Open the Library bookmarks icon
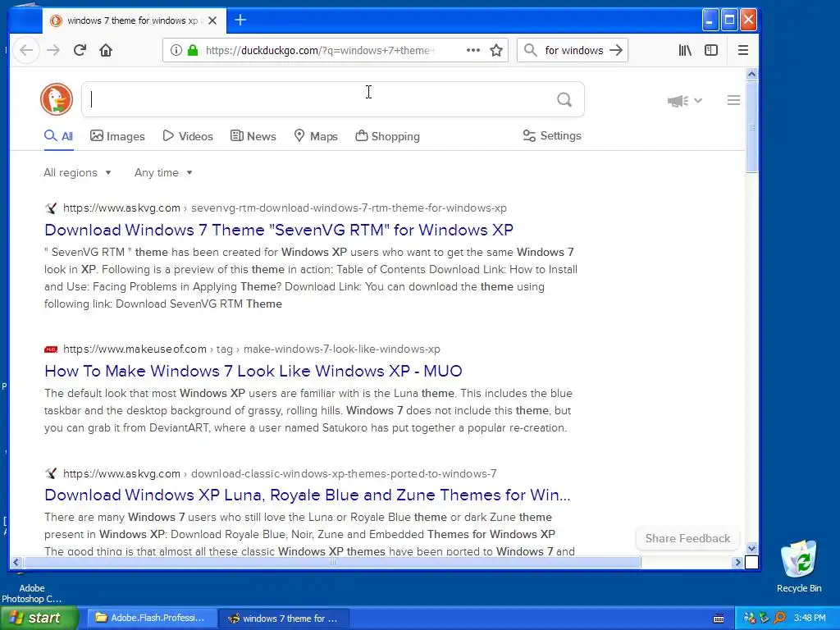The height and width of the screenshot is (630, 840). 685,50
